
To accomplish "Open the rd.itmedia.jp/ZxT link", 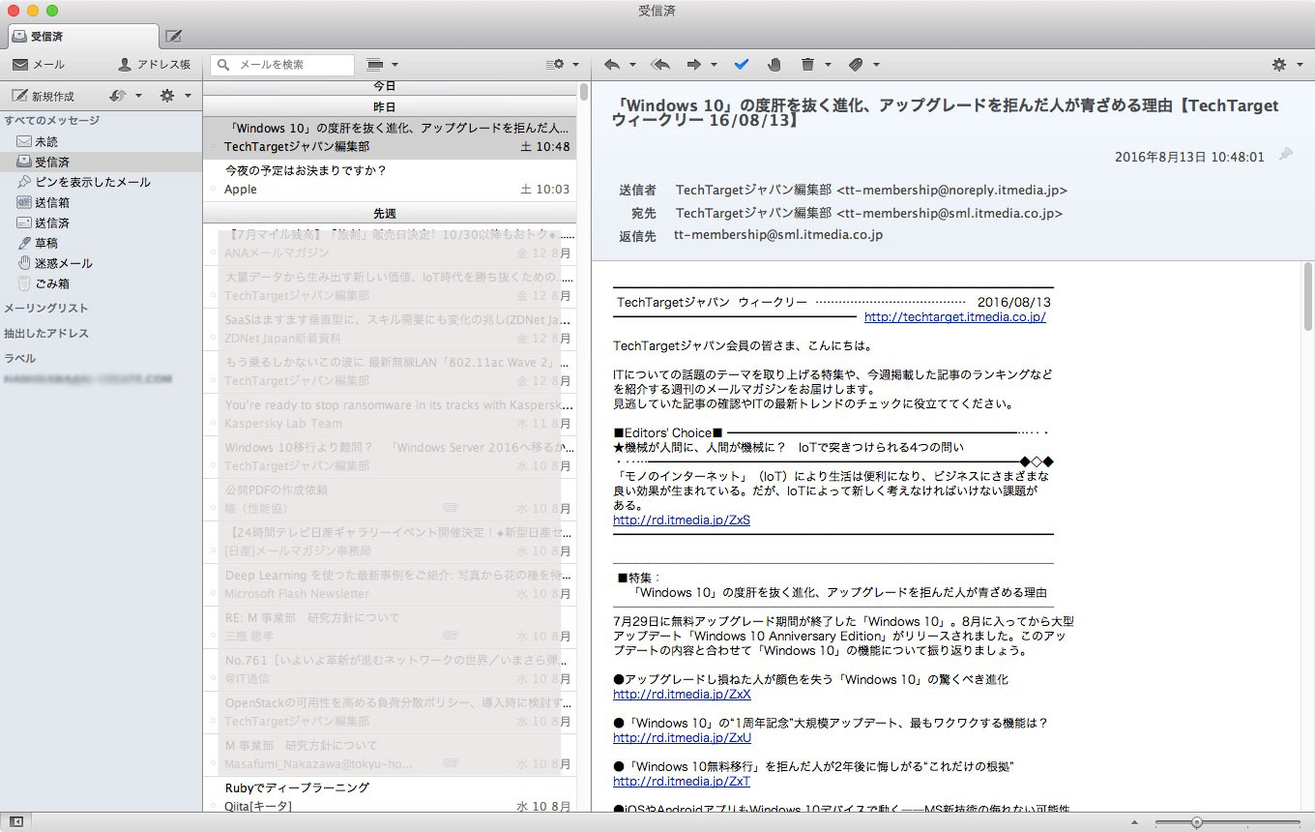I will click(x=681, y=781).
